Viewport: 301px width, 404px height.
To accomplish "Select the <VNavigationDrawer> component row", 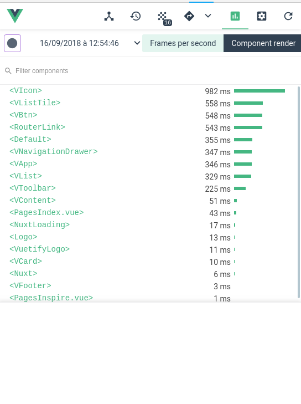I will click(x=149, y=152).
